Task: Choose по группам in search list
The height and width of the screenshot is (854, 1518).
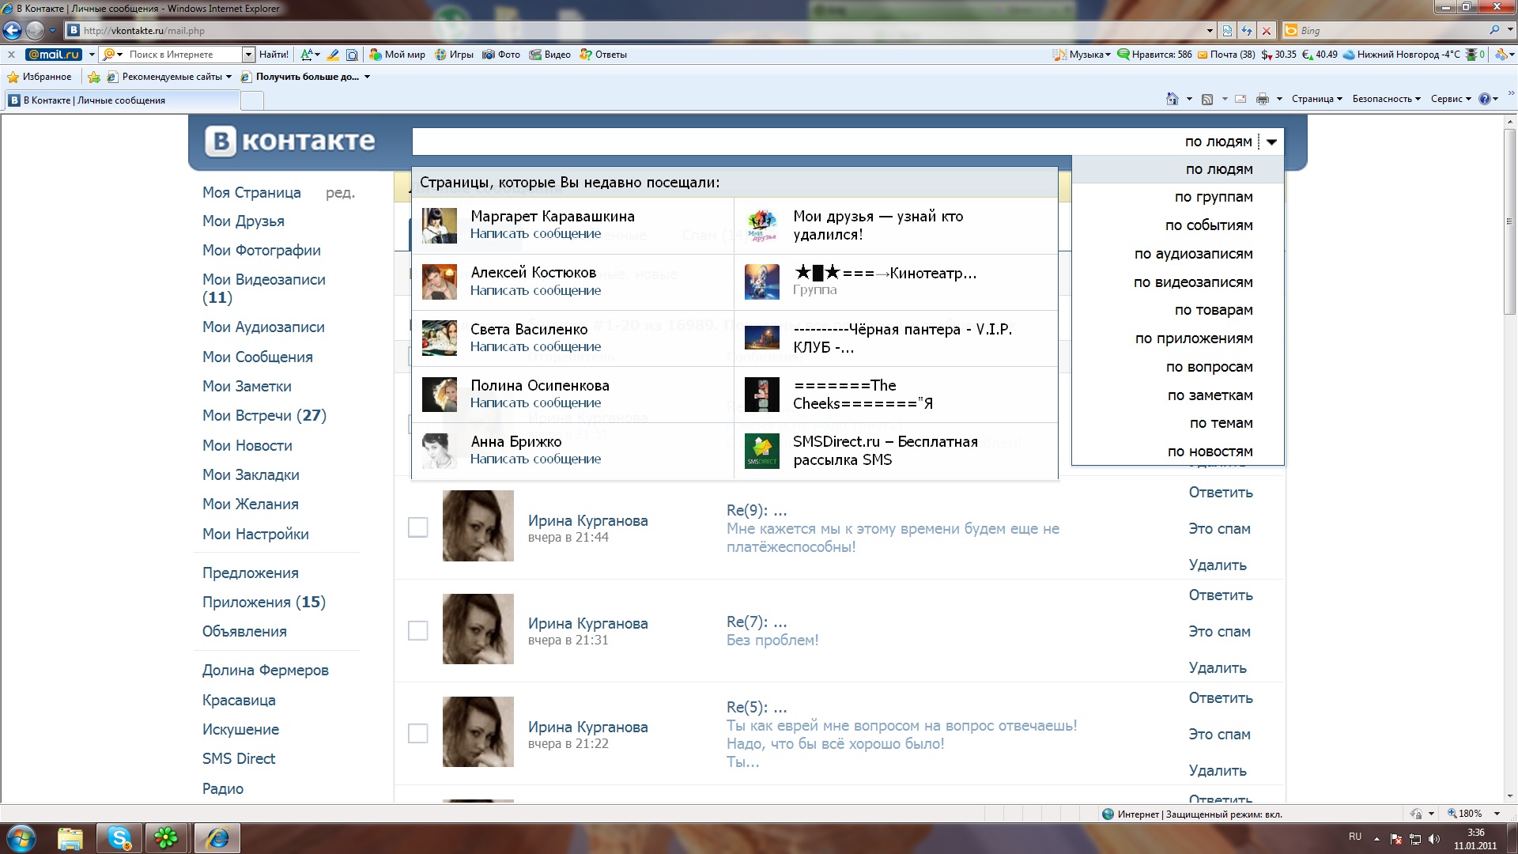Action: (x=1213, y=197)
